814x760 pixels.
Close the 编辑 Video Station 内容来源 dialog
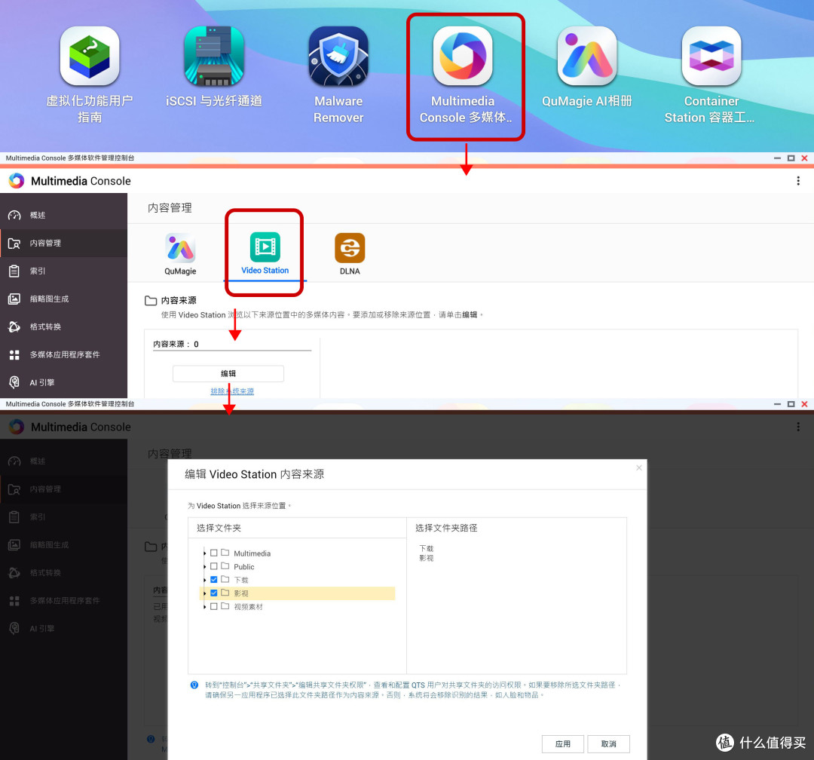(x=639, y=468)
